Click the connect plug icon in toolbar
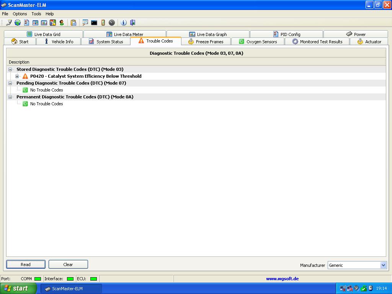This screenshot has width=392, height=294. pos(9,23)
